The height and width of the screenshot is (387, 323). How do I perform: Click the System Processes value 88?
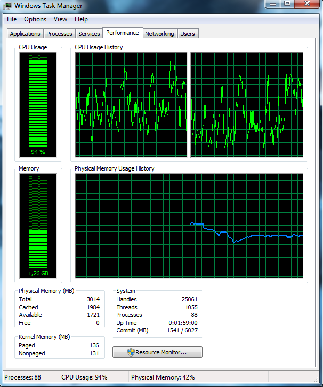(x=194, y=315)
